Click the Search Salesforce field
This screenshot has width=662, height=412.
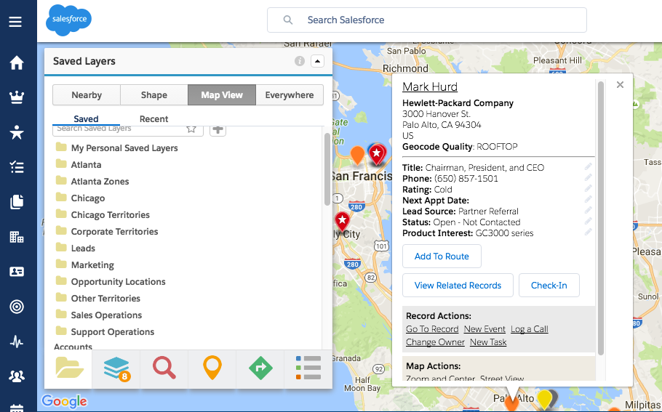(427, 20)
